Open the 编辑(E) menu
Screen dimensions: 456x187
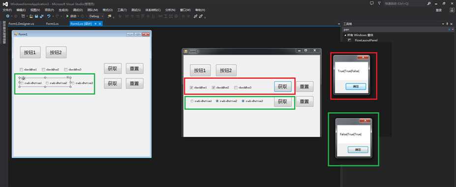(22, 10)
